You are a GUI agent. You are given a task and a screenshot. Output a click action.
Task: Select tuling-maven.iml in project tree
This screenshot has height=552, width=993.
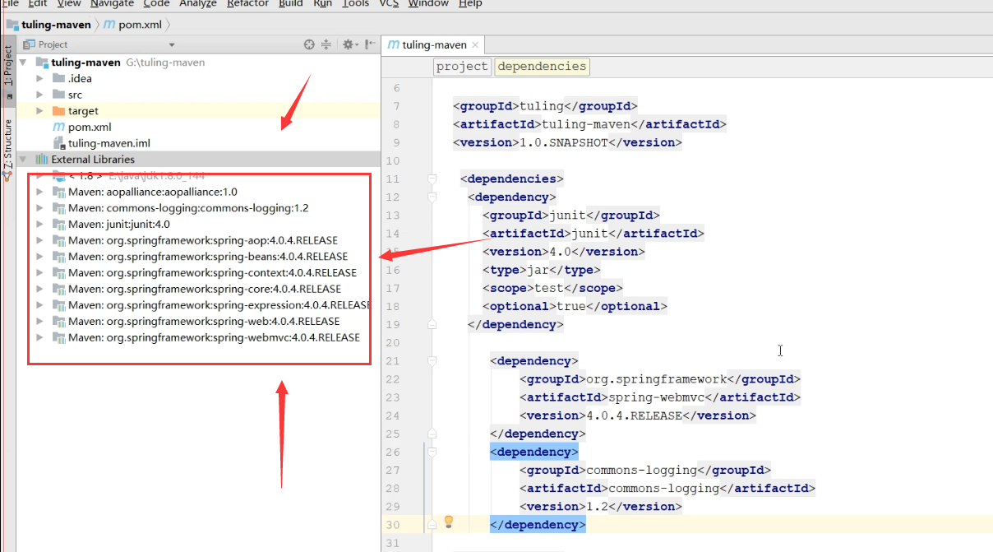109,143
